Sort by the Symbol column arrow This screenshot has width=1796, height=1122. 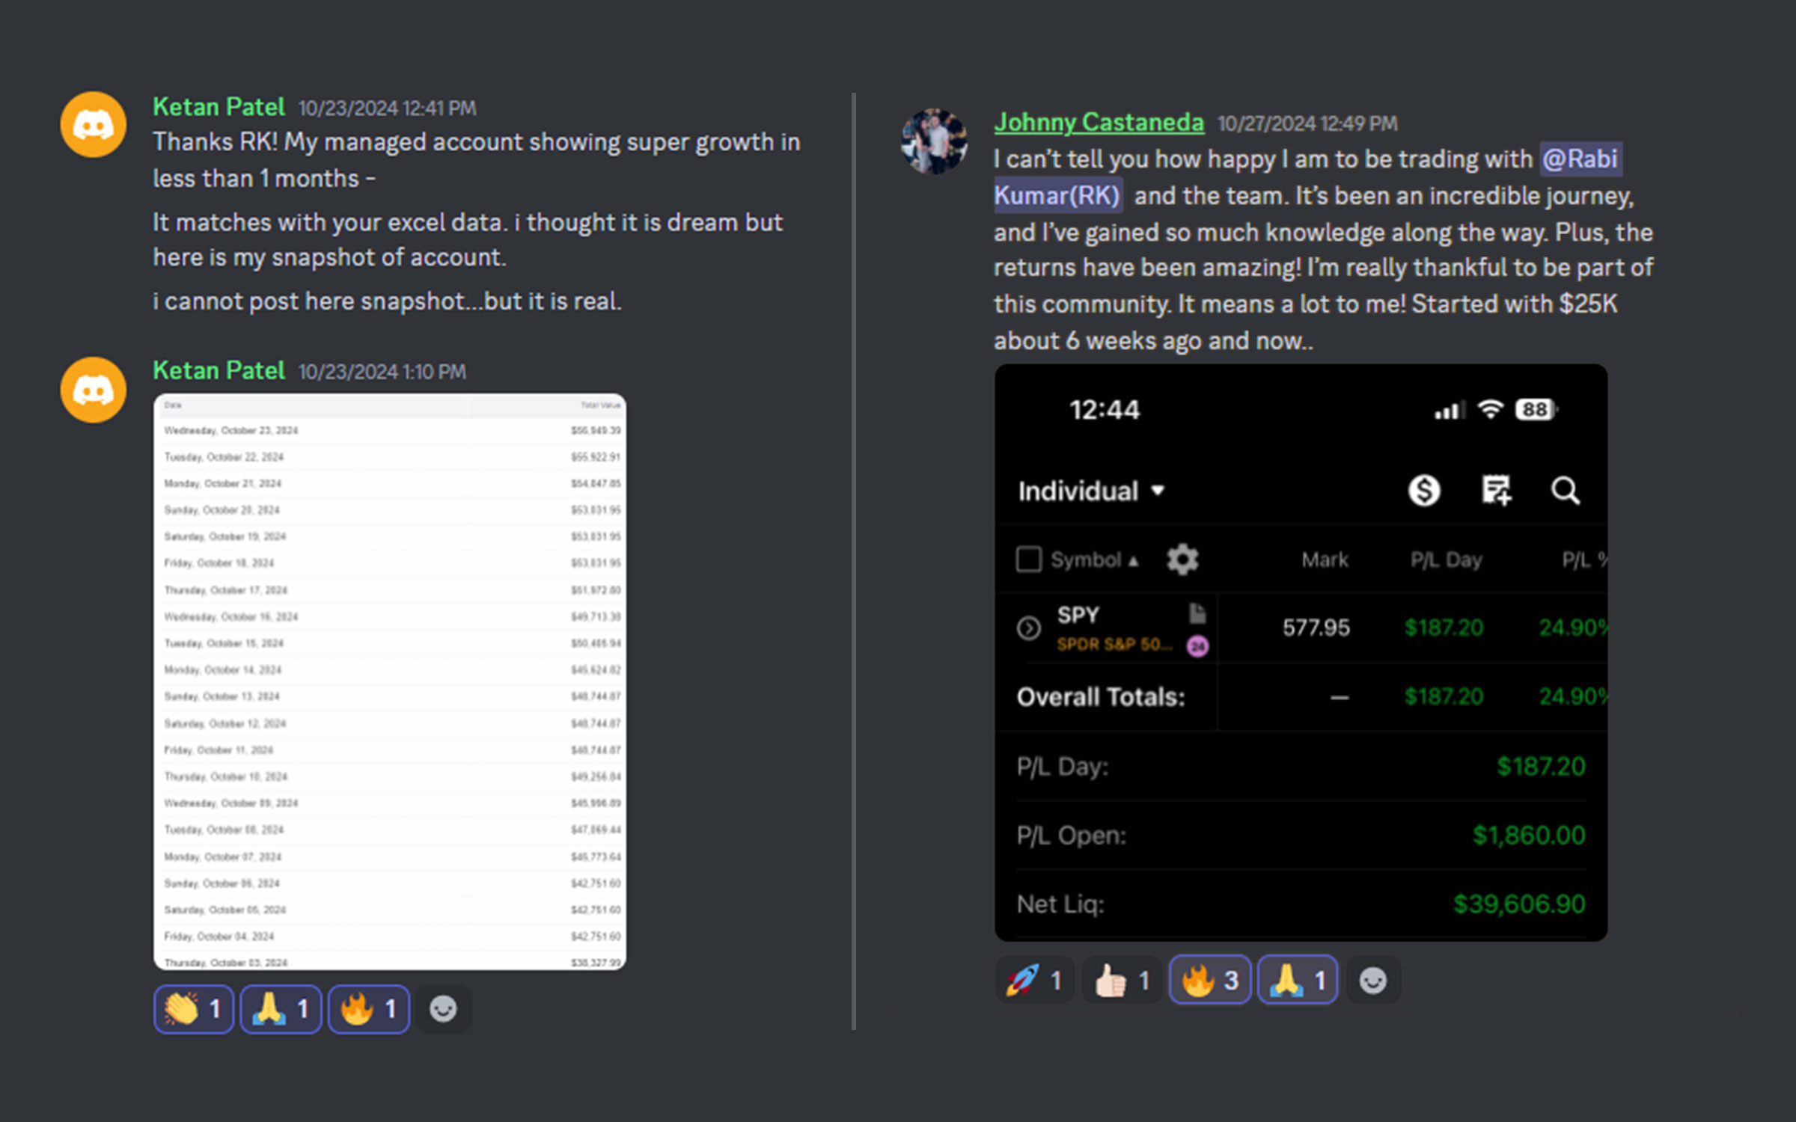click(1133, 561)
